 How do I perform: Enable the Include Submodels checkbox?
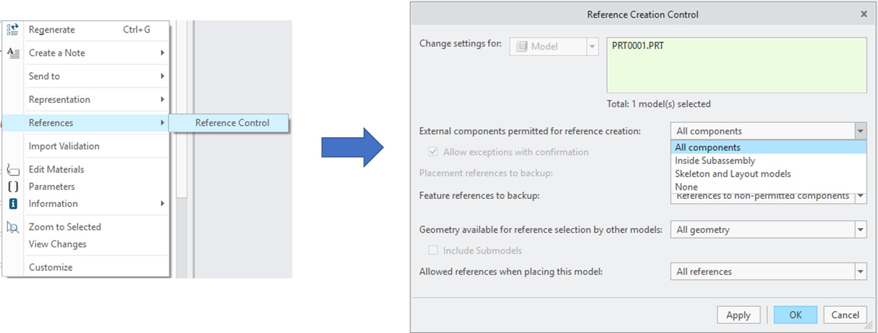click(x=433, y=250)
